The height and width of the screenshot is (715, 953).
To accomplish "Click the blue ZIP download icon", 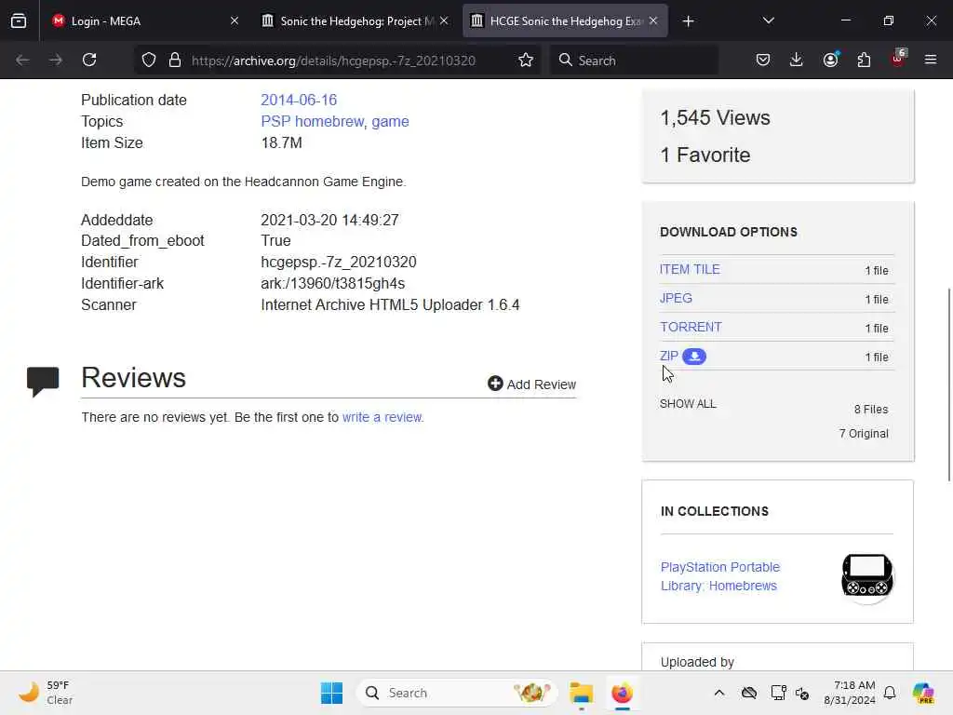I will (694, 357).
